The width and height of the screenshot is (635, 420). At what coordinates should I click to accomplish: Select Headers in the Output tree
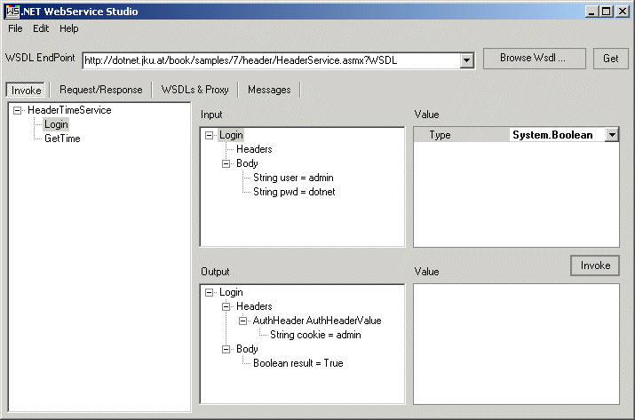(x=254, y=306)
